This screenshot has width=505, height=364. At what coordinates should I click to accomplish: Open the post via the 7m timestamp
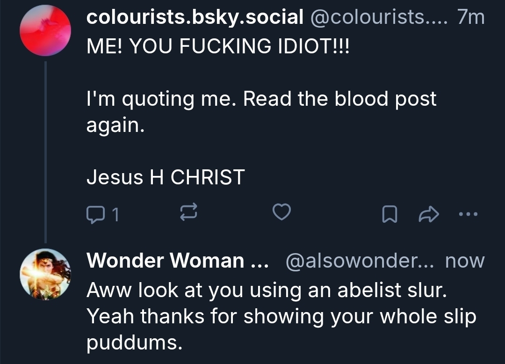coord(470,17)
